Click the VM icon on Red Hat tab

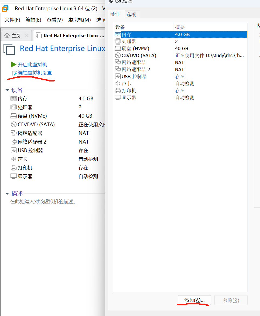[x=39, y=35]
